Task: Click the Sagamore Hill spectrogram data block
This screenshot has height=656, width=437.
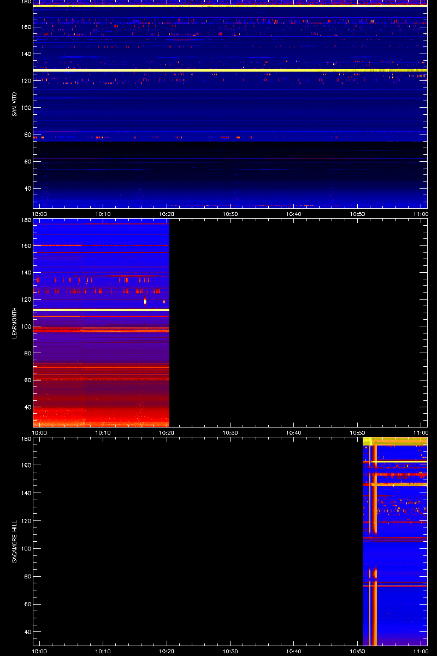Action: pos(395,541)
